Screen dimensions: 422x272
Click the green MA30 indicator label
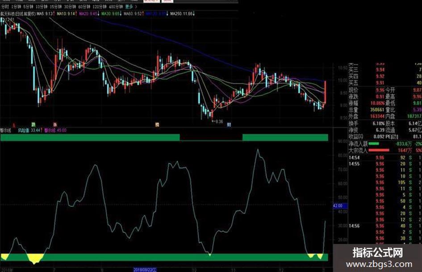(112, 13)
